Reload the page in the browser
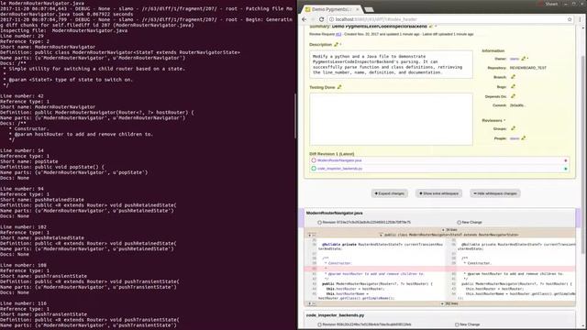The image size is (587, 330). tap(321, 19)
